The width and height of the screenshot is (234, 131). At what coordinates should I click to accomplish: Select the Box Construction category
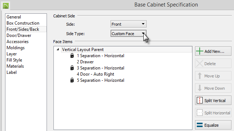(x=23, y=23)
